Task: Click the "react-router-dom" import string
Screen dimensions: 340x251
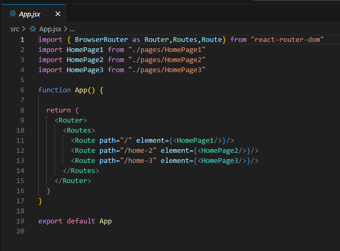Action: pyautogui.click(x=287, y=40)
